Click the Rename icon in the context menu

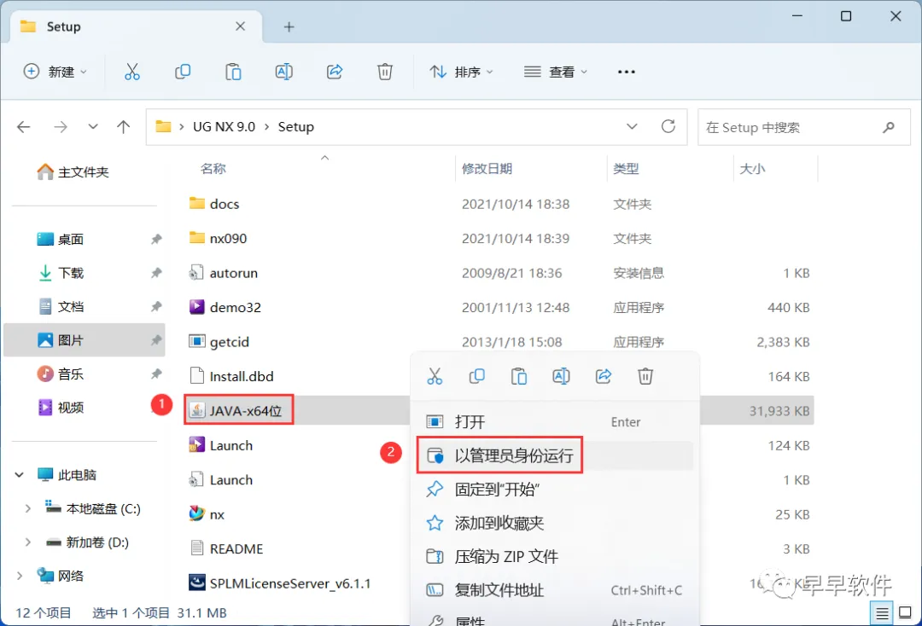pos(561,376)
